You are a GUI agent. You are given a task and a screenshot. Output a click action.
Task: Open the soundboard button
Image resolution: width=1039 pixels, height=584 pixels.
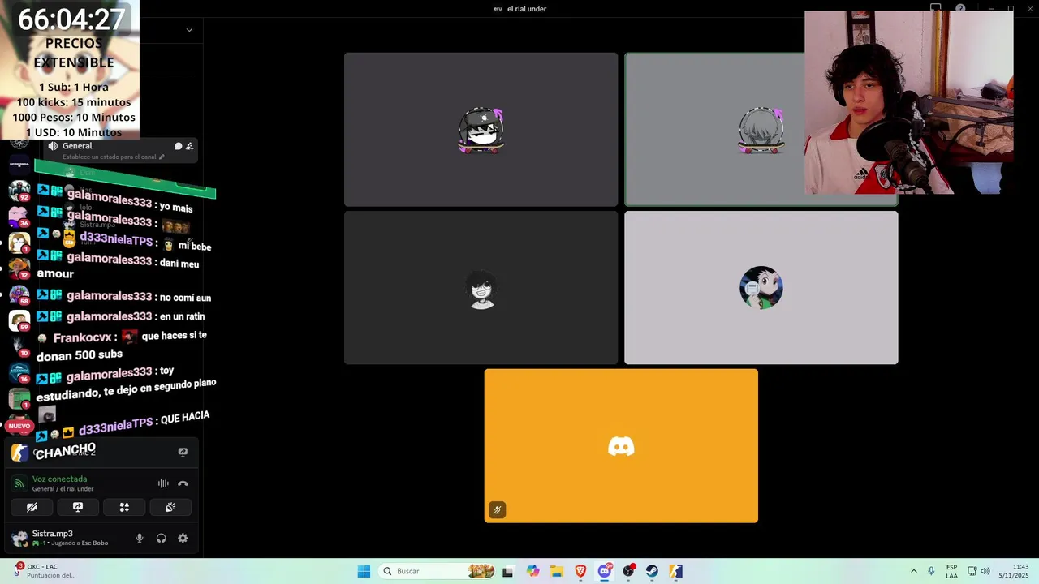coord(170,507)
